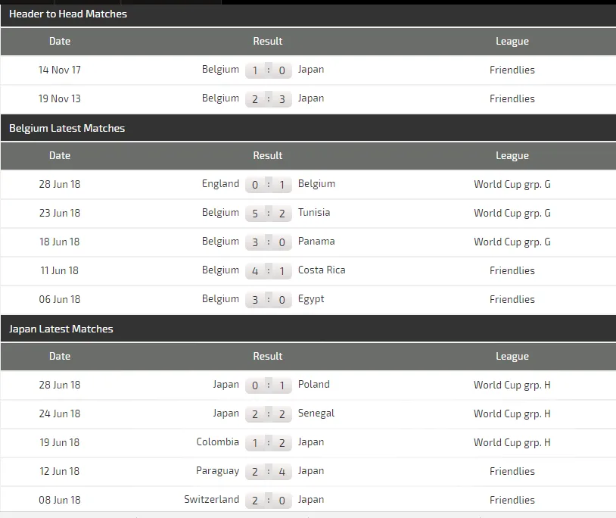Open the Belgium 2 : 3 Japan score
The width and height of the screenshot is (616, 518).
(268, 99)
